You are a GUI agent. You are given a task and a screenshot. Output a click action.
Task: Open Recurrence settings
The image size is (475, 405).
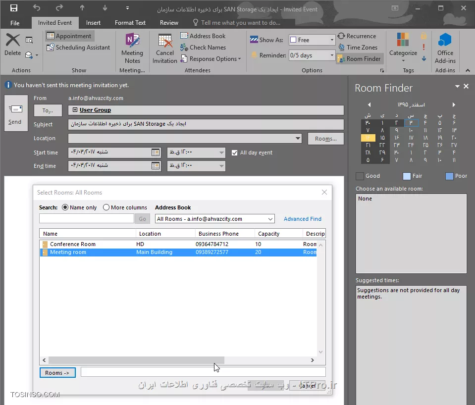(x=357, y=36)
